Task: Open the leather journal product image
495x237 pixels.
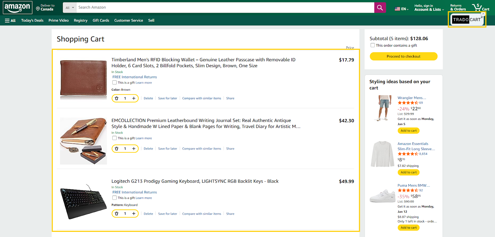Action: [83, 141]
